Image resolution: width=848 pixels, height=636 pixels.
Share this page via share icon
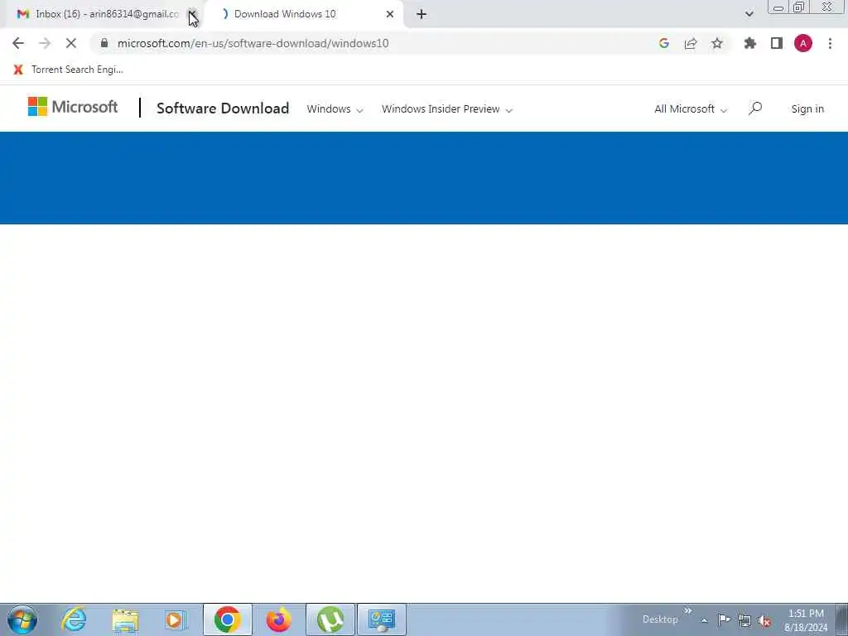pyautogui.click(x=691, y=43)
